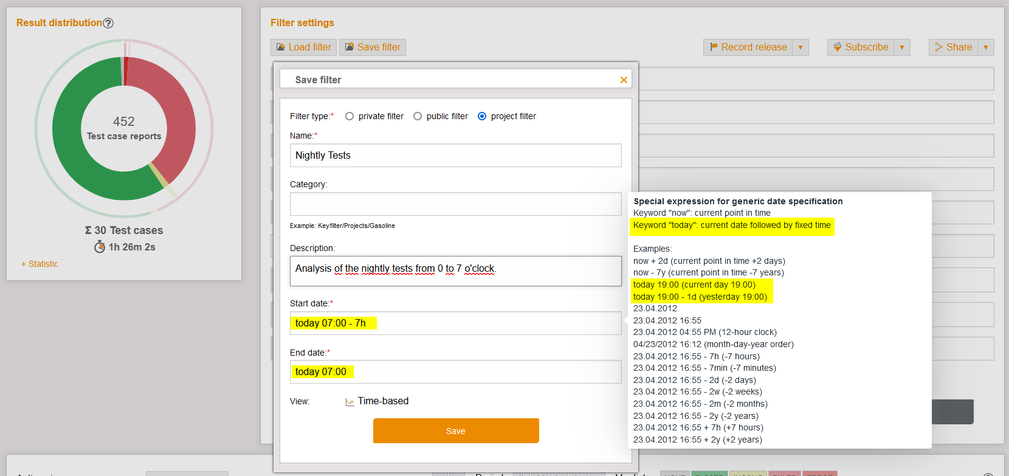Select the project filter radio button

point(482,116)
